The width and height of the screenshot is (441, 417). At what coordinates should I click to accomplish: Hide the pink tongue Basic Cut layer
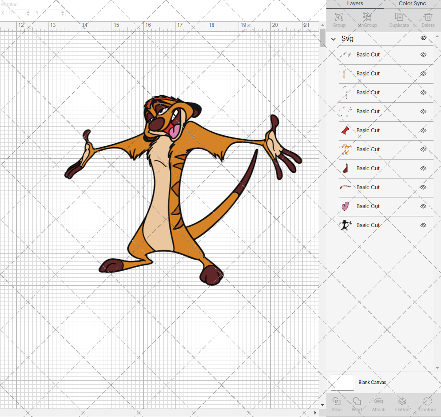[x=423, y=206]
